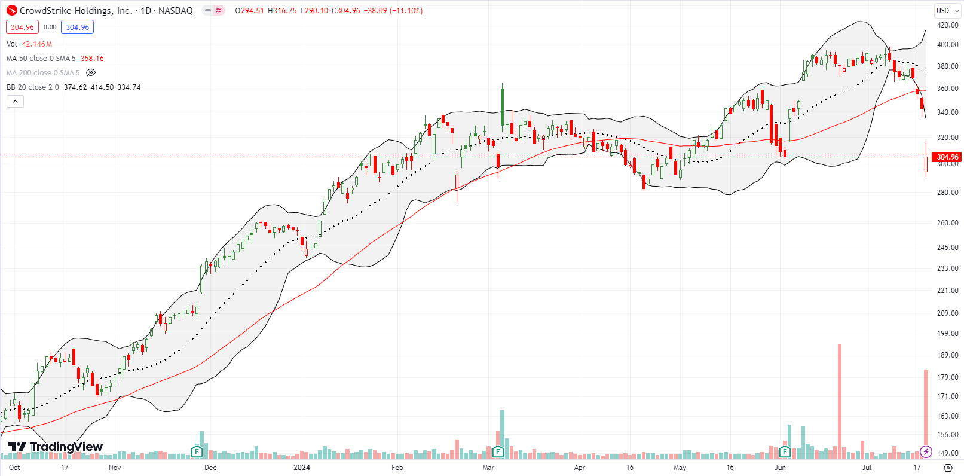Select the MA 50 close indicator legend
Image resolution: width=964 pixels, height=476 pixels.
tap(41, 58)
